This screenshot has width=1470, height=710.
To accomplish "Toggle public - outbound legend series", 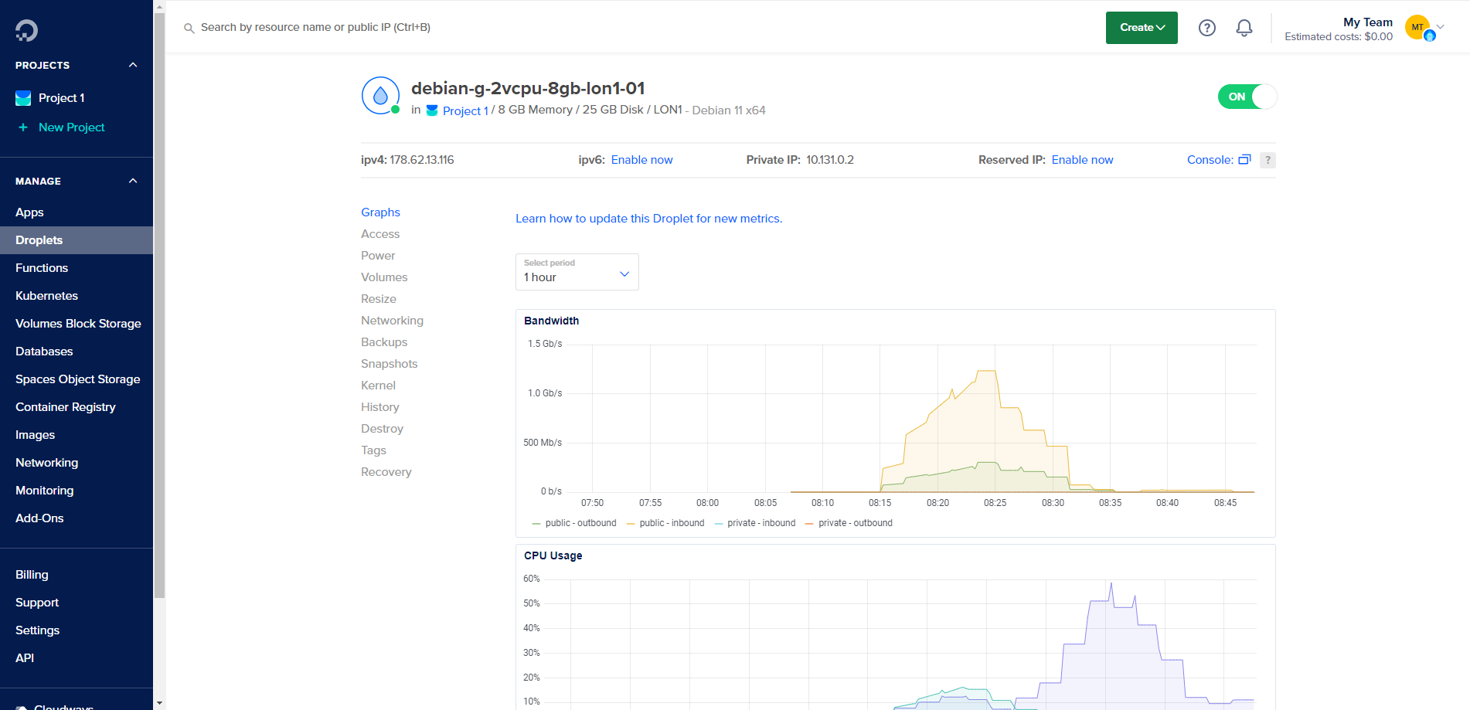I will pyautogui.click(x=574, y=523).
